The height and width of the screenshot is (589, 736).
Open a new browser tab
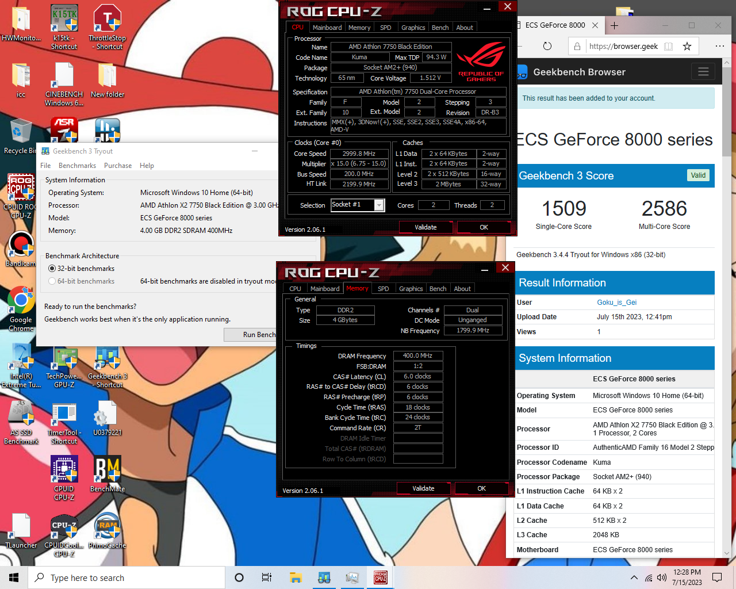(x=614, y=25)
